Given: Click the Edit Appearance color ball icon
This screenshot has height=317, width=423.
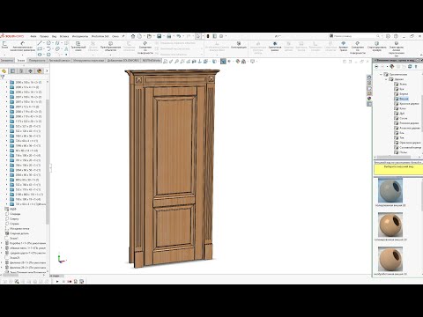Looking at the screenshot, I should 238,62.
